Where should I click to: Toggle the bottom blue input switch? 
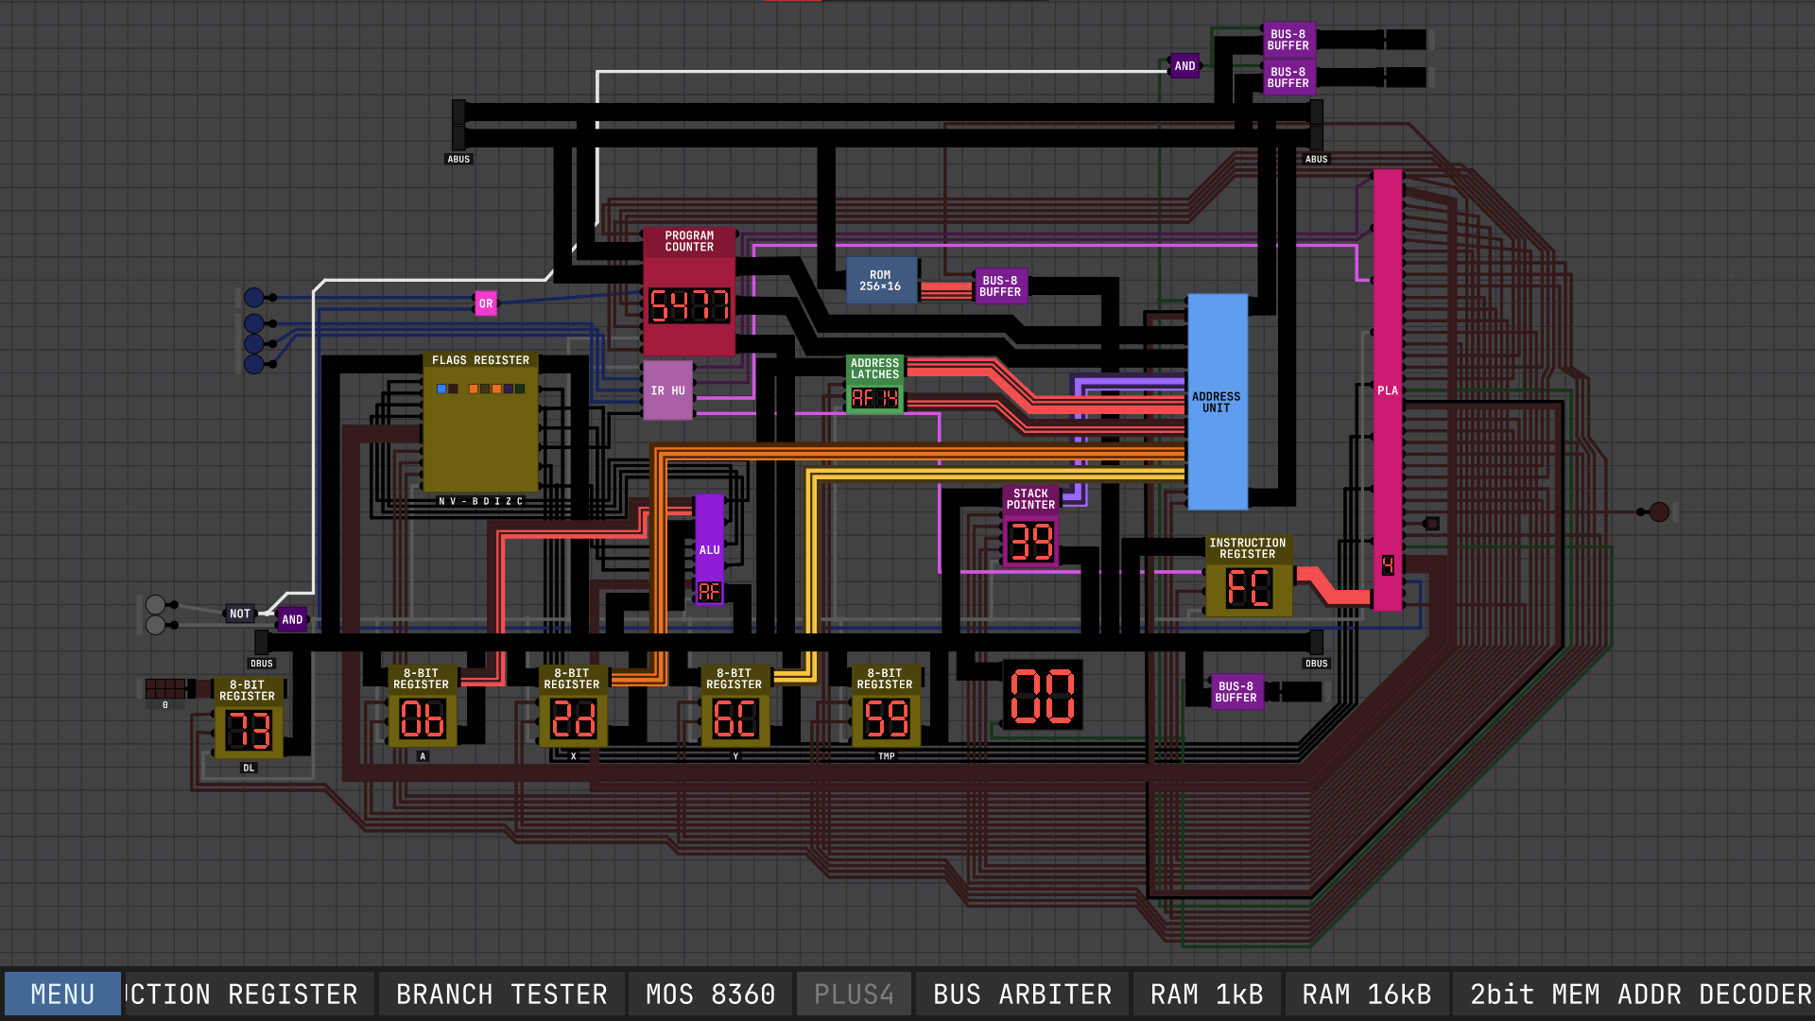coord(253,364)
